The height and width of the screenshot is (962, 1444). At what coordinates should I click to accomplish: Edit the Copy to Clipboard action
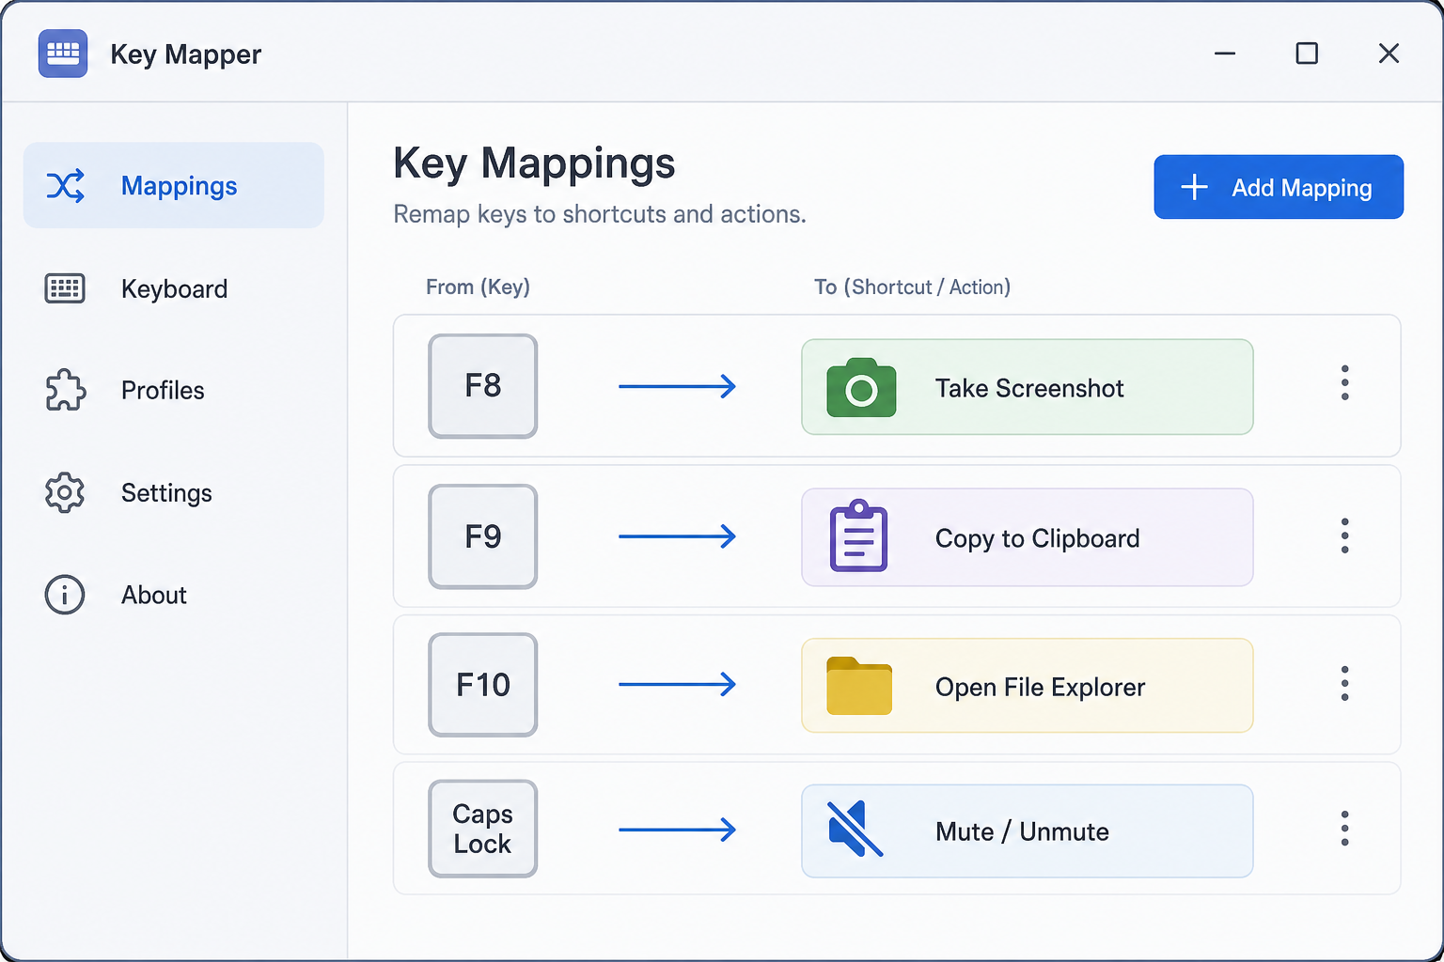point(1028,537)
